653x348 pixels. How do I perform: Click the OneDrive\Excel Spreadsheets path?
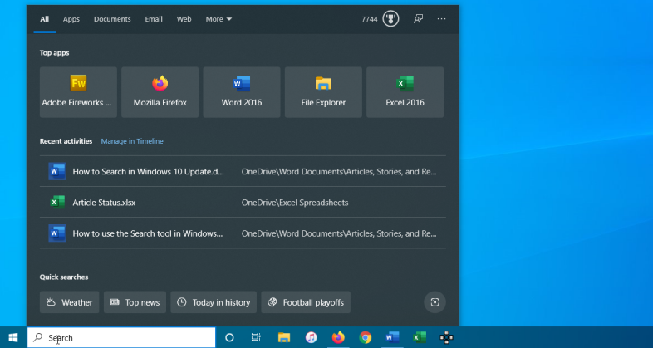tap(295, 203)
